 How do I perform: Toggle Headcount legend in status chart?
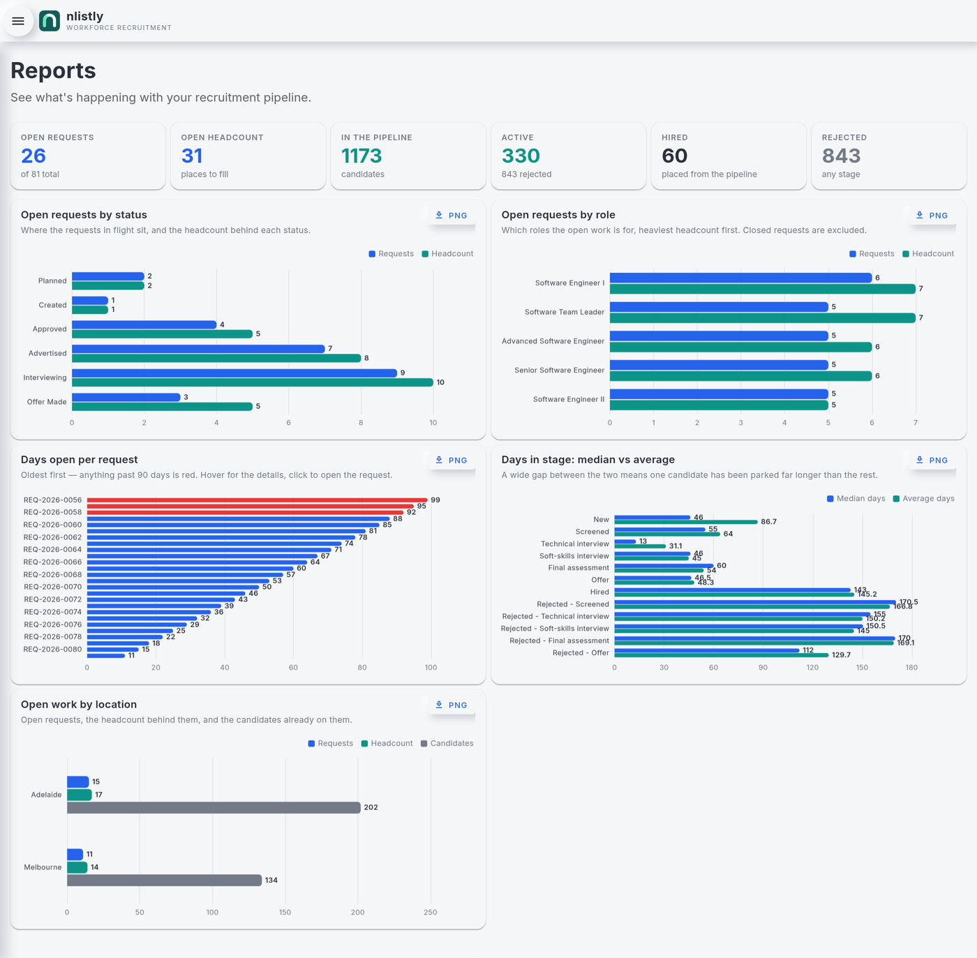click(447, 254)
